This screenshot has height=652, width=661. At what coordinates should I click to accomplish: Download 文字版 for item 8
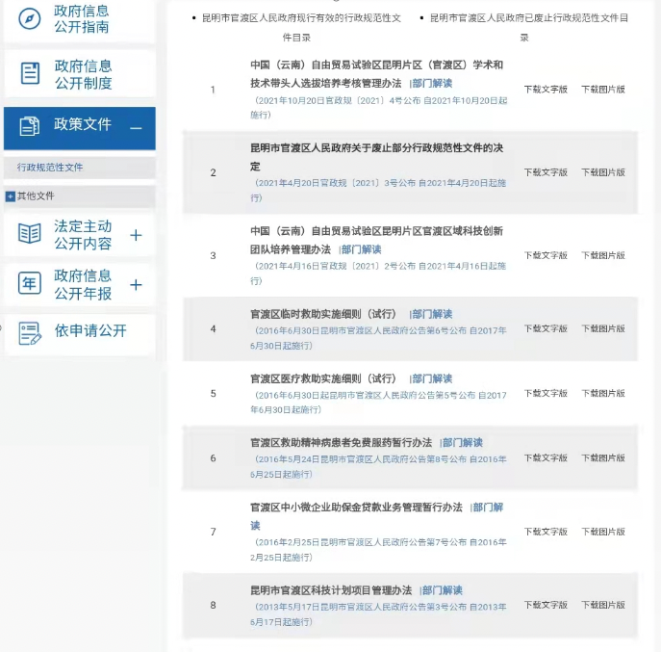tap(546, 605)
